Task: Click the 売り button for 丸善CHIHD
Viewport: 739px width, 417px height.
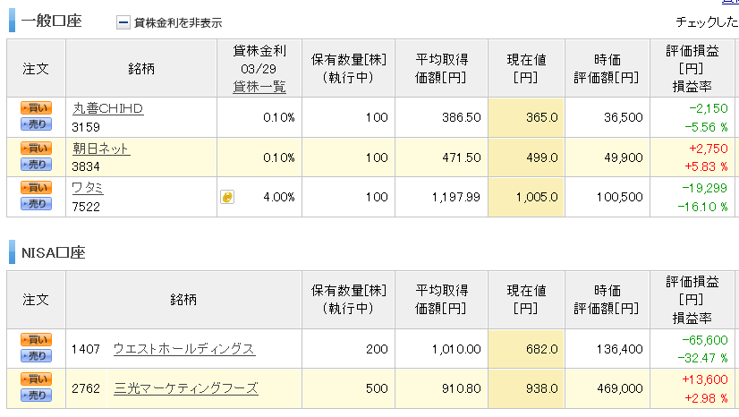Action: tap(36, 123)
